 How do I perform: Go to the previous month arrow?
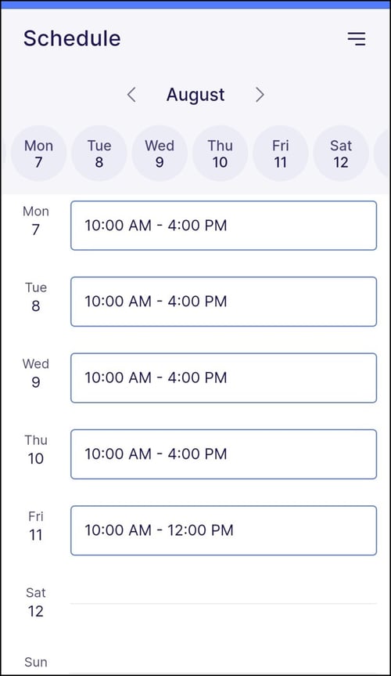[132, 95]
